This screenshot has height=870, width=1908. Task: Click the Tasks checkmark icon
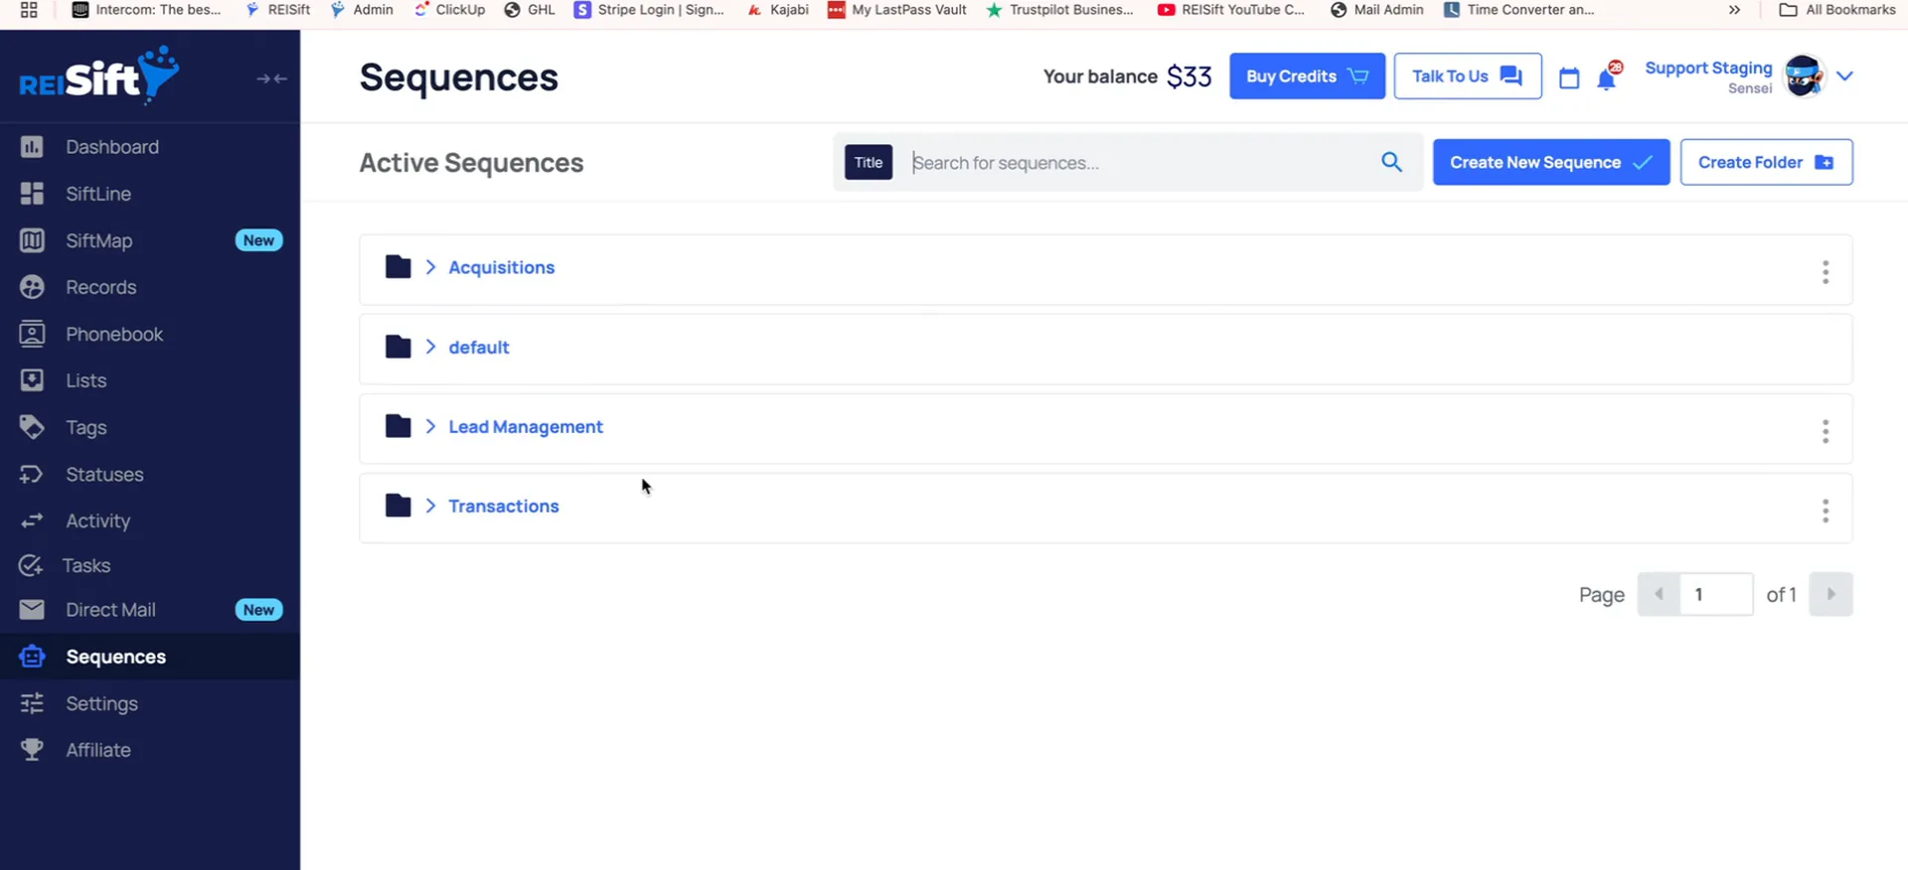coord(31,565)
